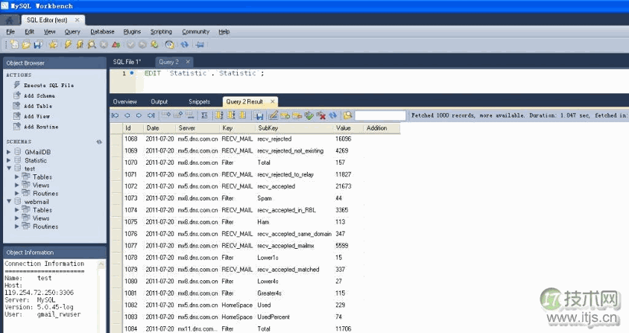This screenshot has height=333, width=629.
Task: Jump to last record in result set
Action: 151,115
